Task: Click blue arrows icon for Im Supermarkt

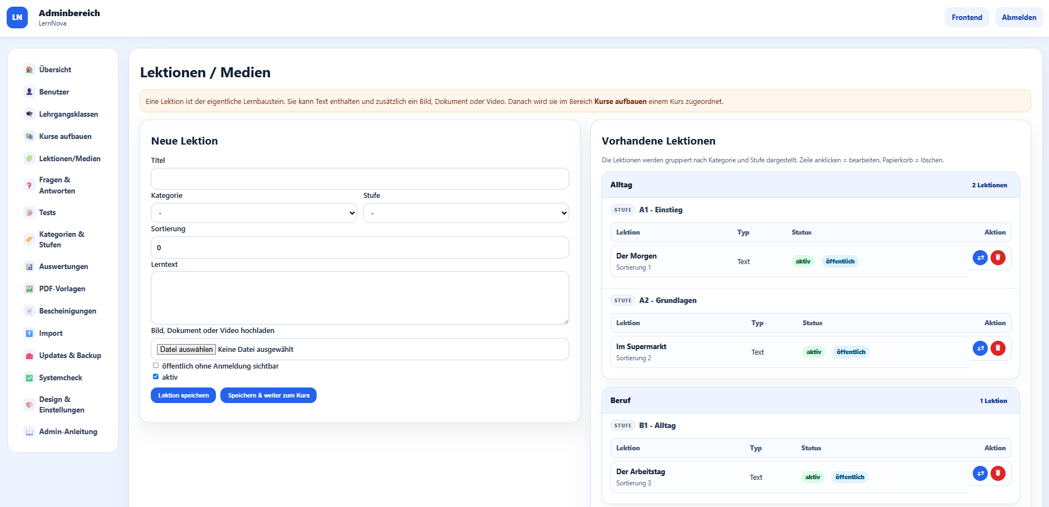Action: (x=980, y=348)
